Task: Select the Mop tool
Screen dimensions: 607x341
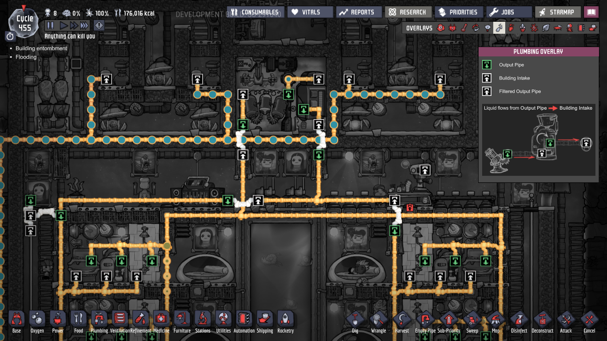Action: click(x=495, y=321)
